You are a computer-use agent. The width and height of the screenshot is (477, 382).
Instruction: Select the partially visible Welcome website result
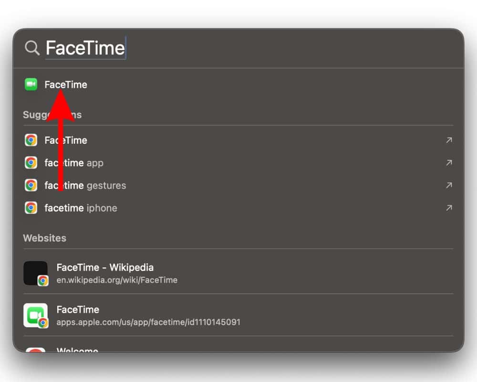[x=77, y=350]
